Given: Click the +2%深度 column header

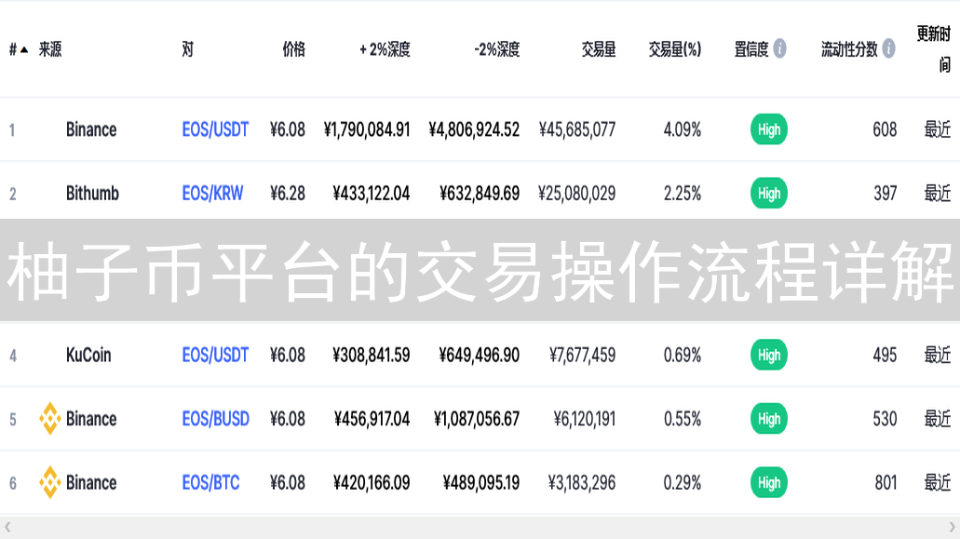Looking at the screenshot, I should coord(385,49).
